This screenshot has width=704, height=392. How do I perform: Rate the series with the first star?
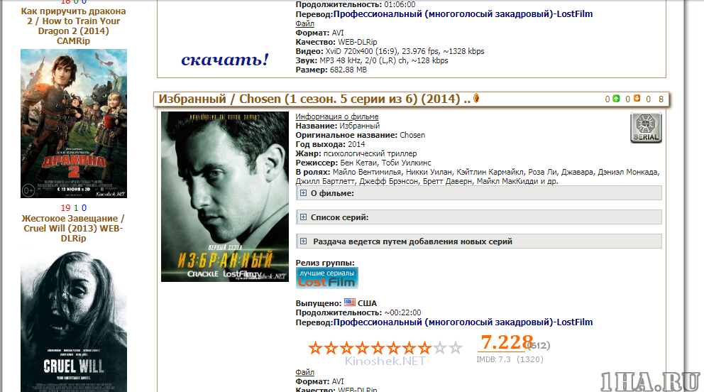pyautogui.click(x=315, y=347)
